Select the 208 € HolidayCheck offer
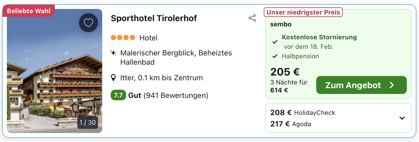The height and width of the screenshot is (142, 419). tap(302, 113)
